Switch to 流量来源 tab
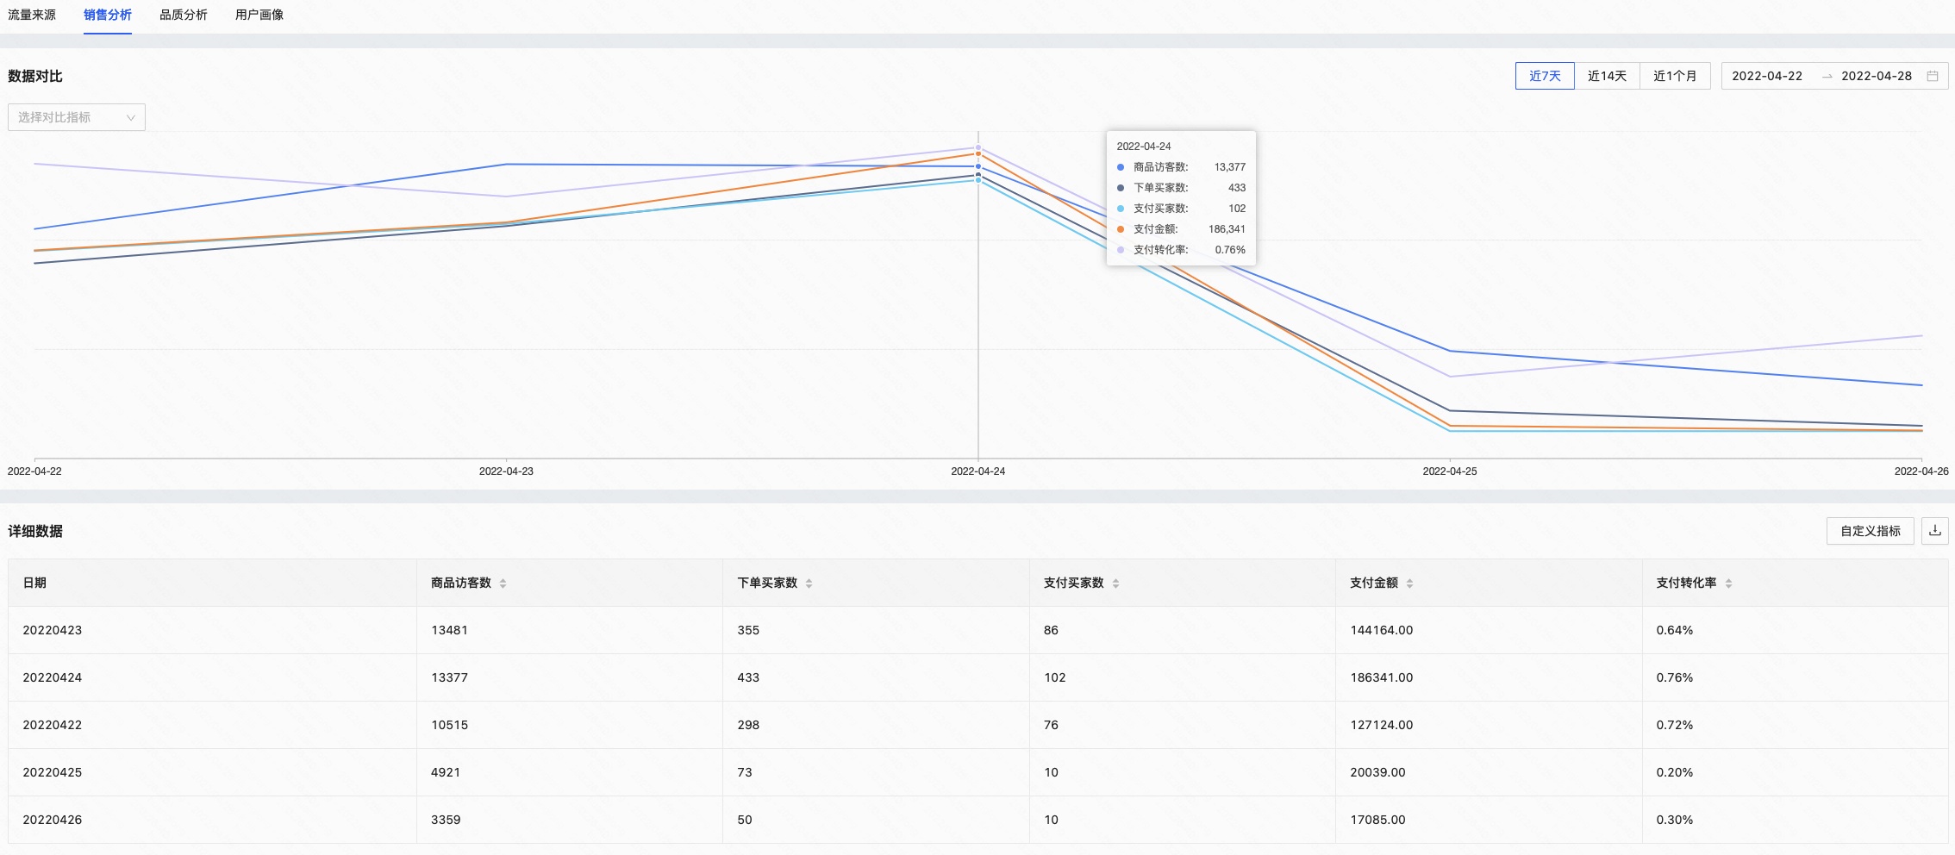The height and width of the screenshot is (855, 1955). point(32,15)
